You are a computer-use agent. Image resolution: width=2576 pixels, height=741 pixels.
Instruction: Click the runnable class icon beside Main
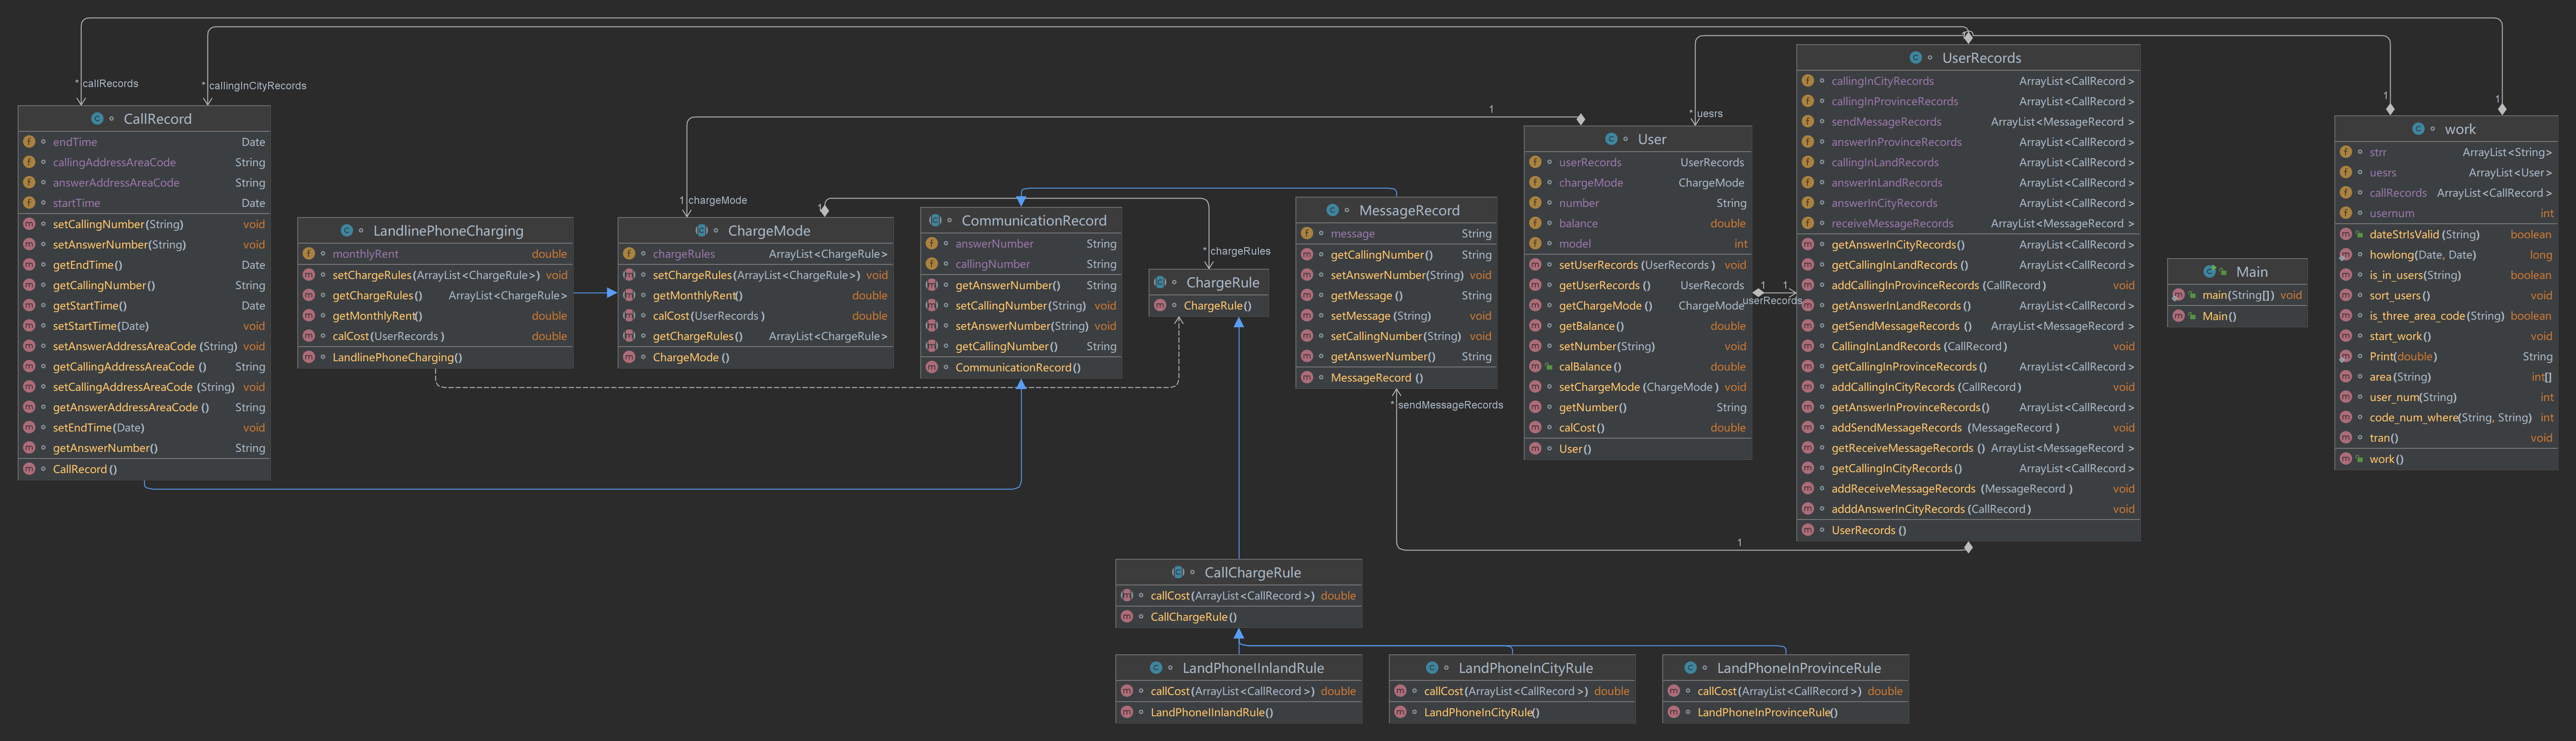tap(2210, 271)
